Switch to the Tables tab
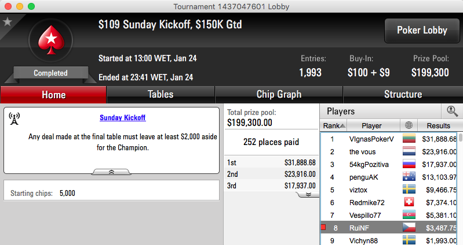Screen dimensions: 463x245 (x=161, y=95)
